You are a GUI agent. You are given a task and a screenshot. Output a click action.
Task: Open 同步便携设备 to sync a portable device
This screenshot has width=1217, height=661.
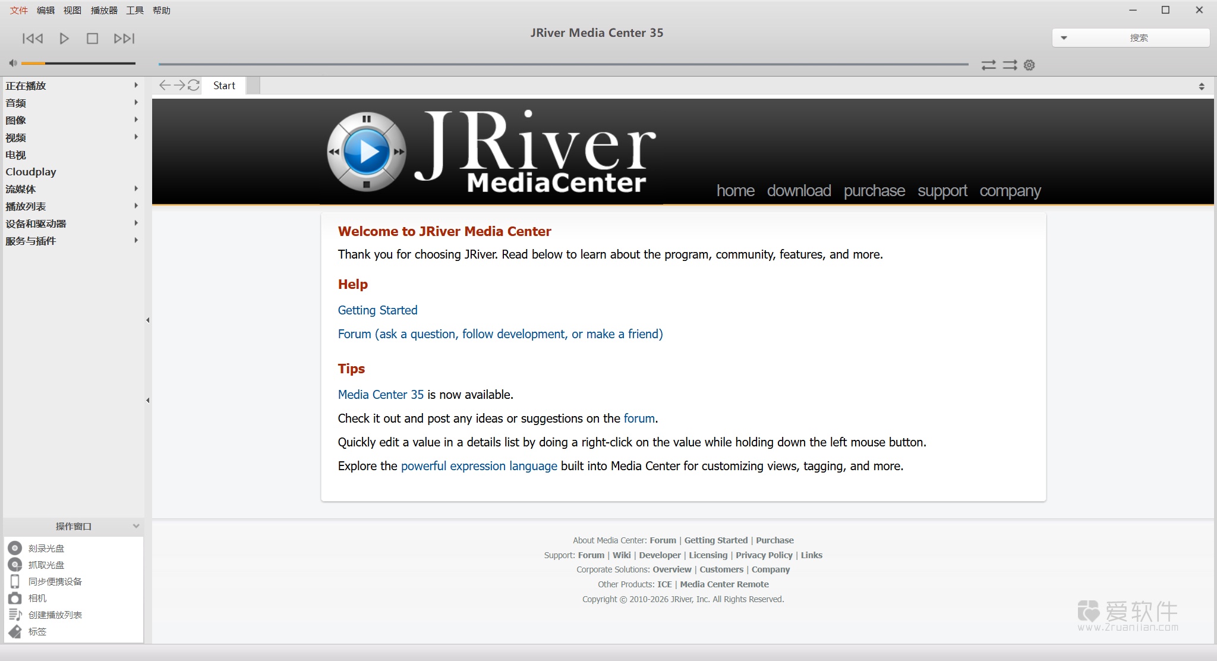click(56, 581)
